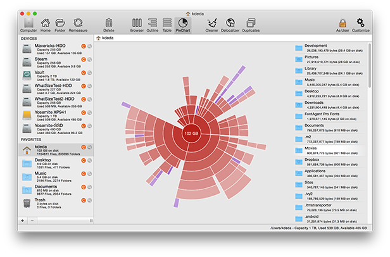
Task: Open the Cleaner tool
Action: [211, 25]
